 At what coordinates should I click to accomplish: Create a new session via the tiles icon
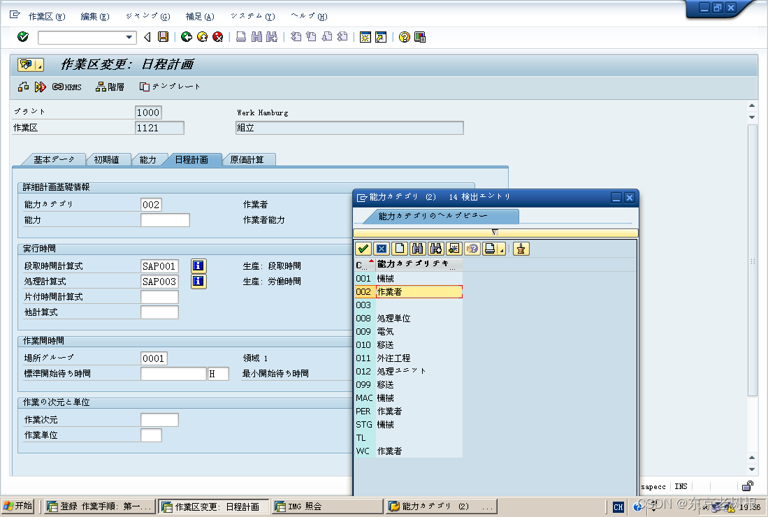[365, 38]
